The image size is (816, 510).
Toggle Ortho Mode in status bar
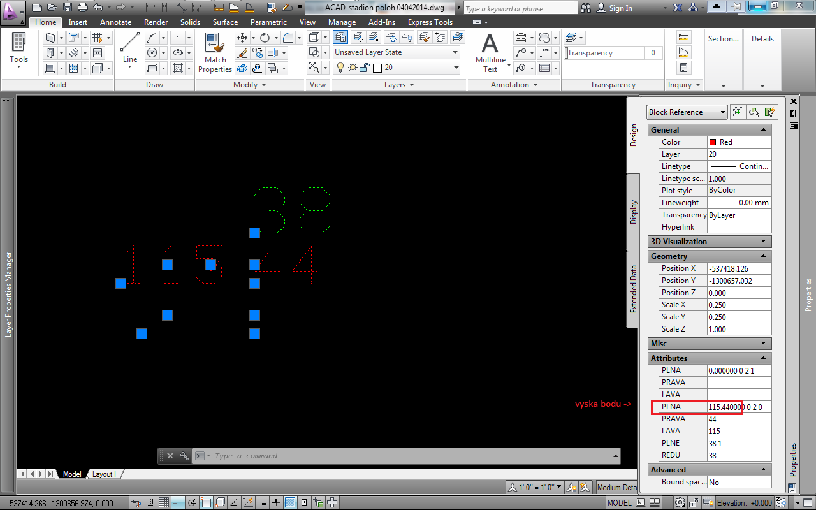tap(178, 502)
